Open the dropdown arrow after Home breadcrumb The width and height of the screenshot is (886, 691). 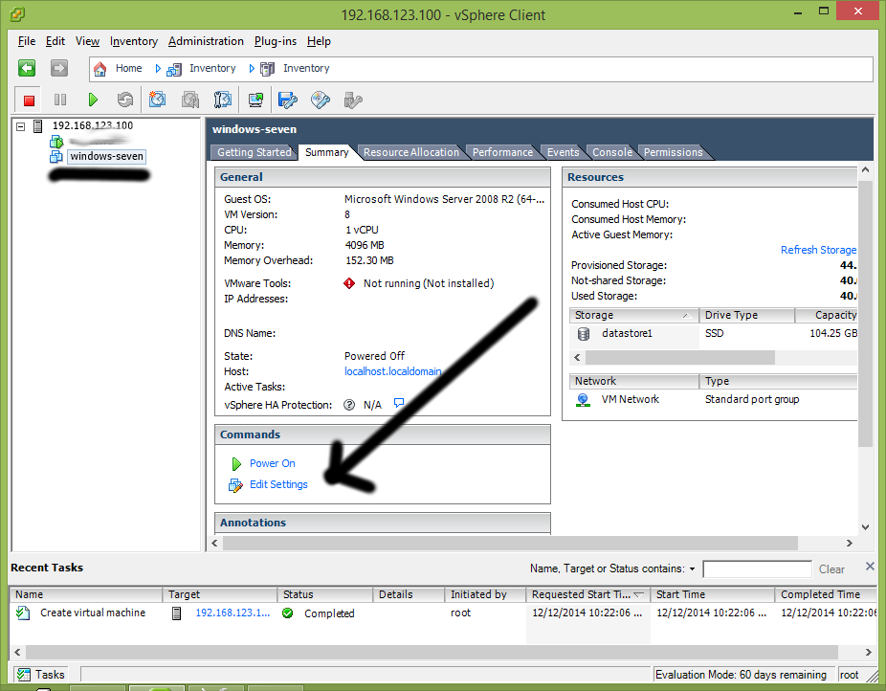click(158, 68)
